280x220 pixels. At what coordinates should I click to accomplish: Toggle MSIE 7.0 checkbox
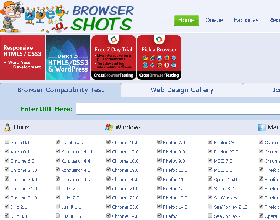(210, 160)
